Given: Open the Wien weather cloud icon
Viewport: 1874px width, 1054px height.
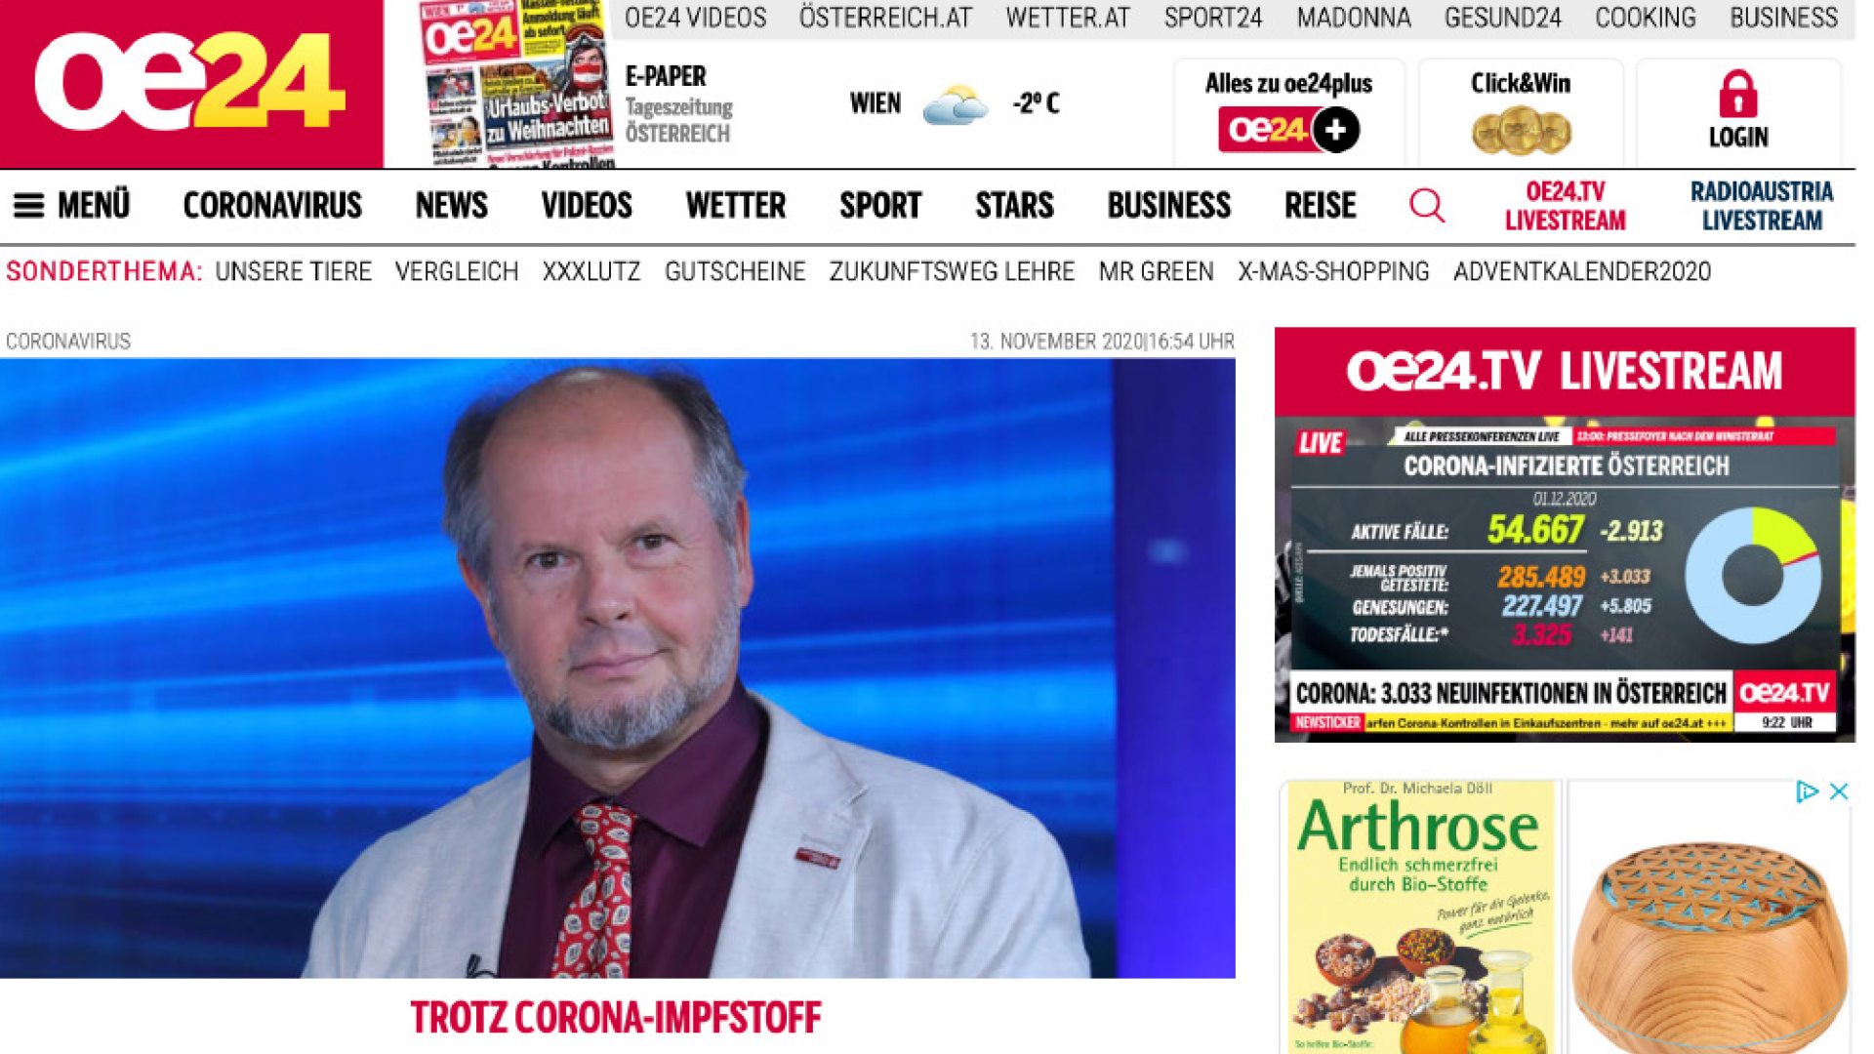Looking at the screenshot, I should (955, 103).
